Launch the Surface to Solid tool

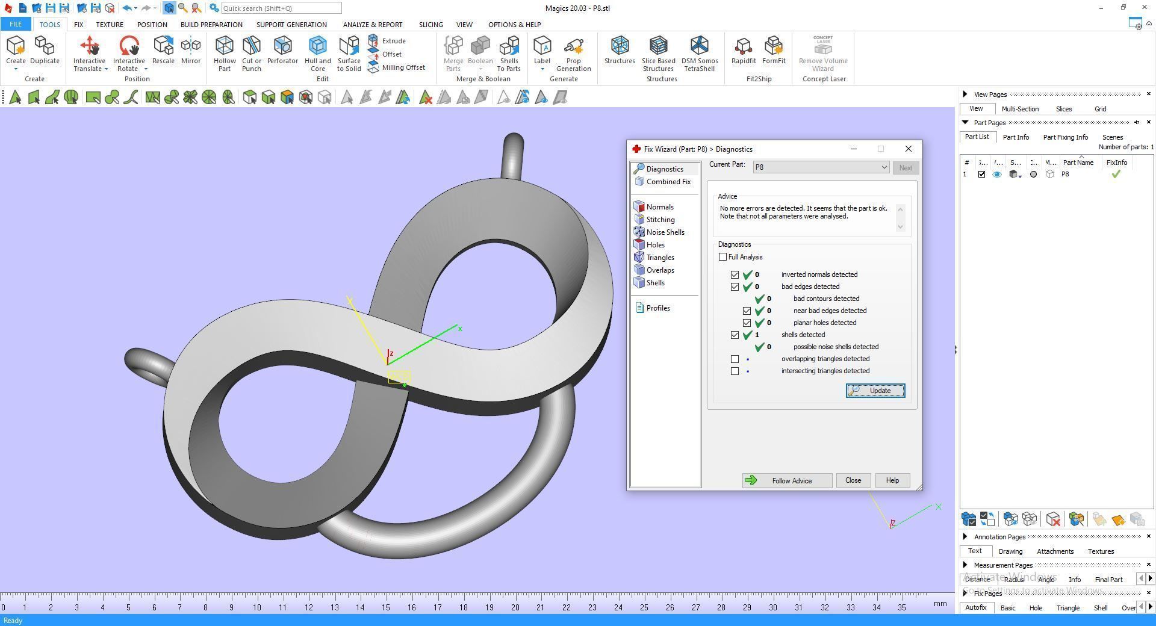pyautogui.click(x=349, y=54)
